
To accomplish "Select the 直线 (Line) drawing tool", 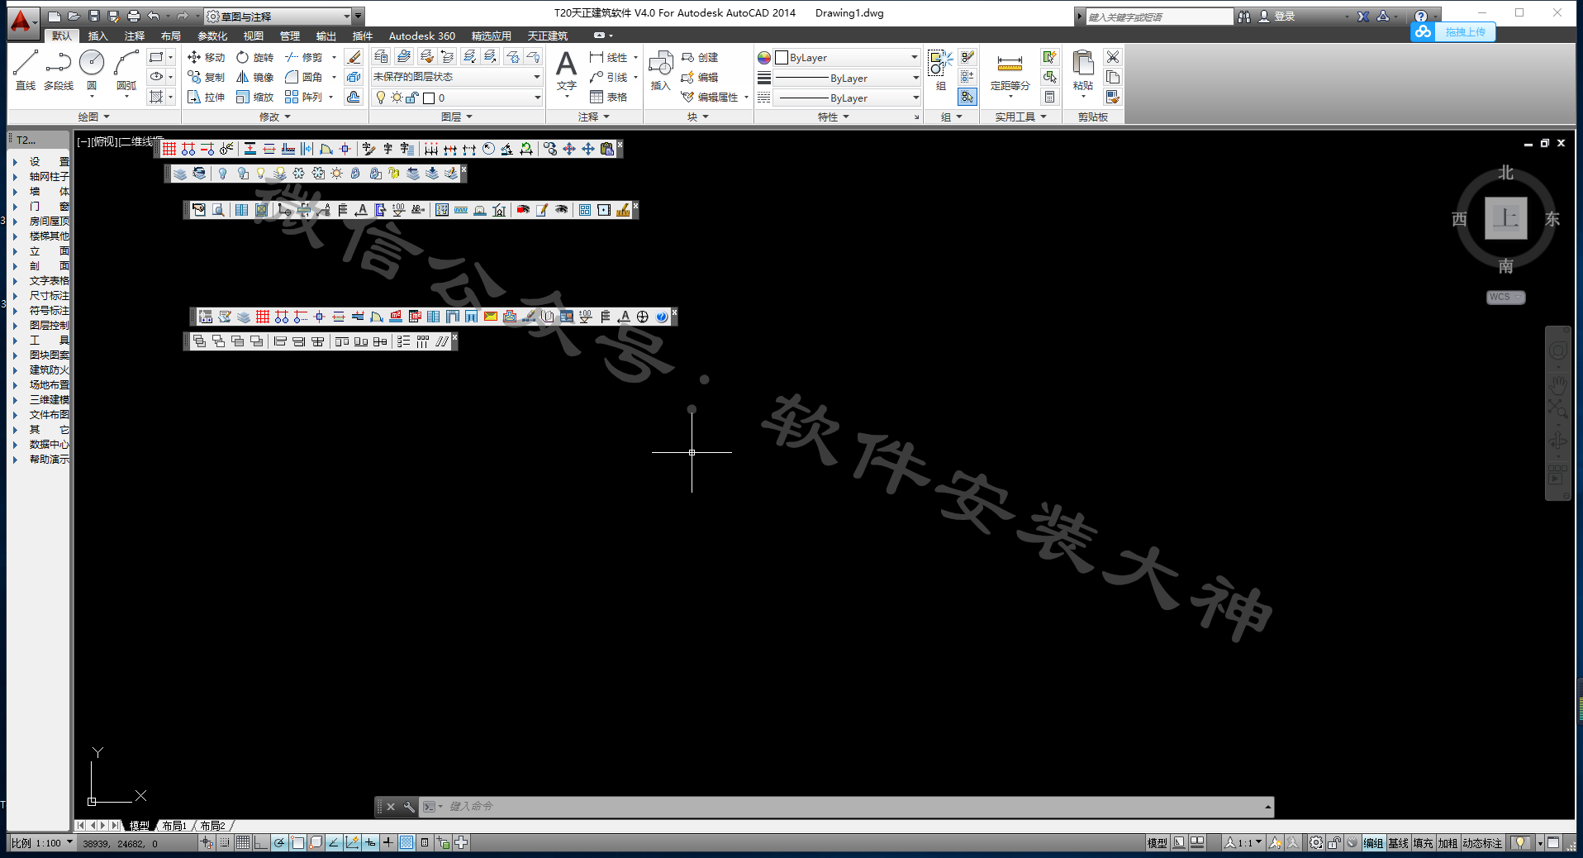I will tap(26, 69).
